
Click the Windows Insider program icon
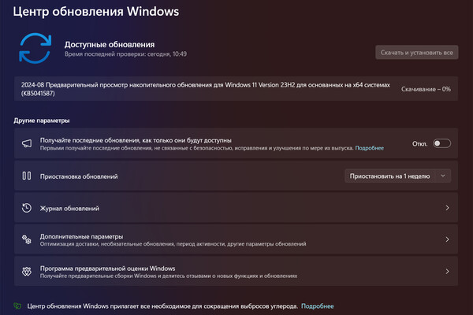point(26,271)
